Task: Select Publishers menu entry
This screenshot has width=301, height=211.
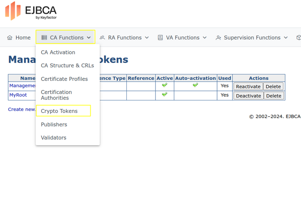Action: coord(54,124)
